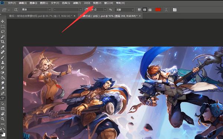Screen dimensions: 223x139
Task: Center-align the vertical text
Action: [145, 10]
